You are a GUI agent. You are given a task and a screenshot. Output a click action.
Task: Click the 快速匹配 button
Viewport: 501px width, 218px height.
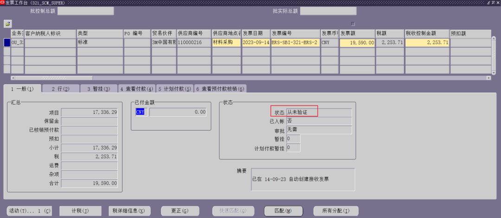[x=233, y=211]
